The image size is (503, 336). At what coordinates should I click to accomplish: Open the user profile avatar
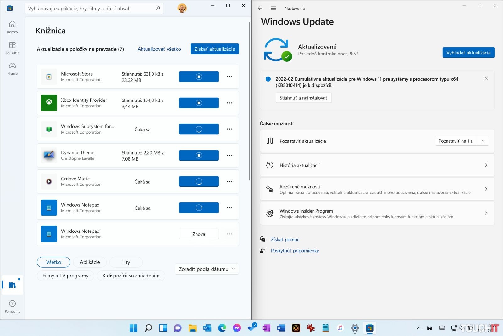[x=182, y=8]
